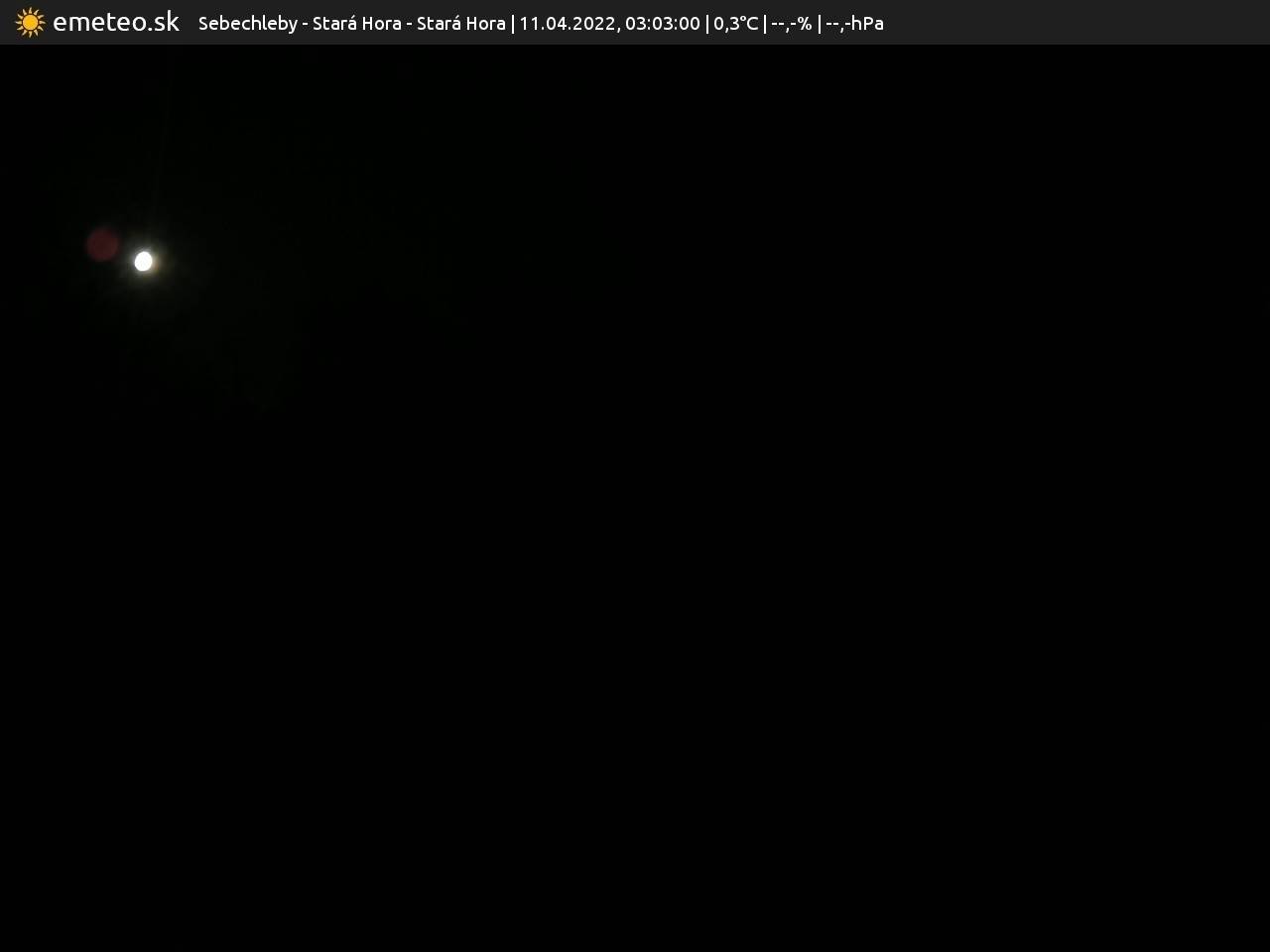Open the emeteo.sk site name link
This screenshot has width=1270, height=952.
tap(116, 22)
